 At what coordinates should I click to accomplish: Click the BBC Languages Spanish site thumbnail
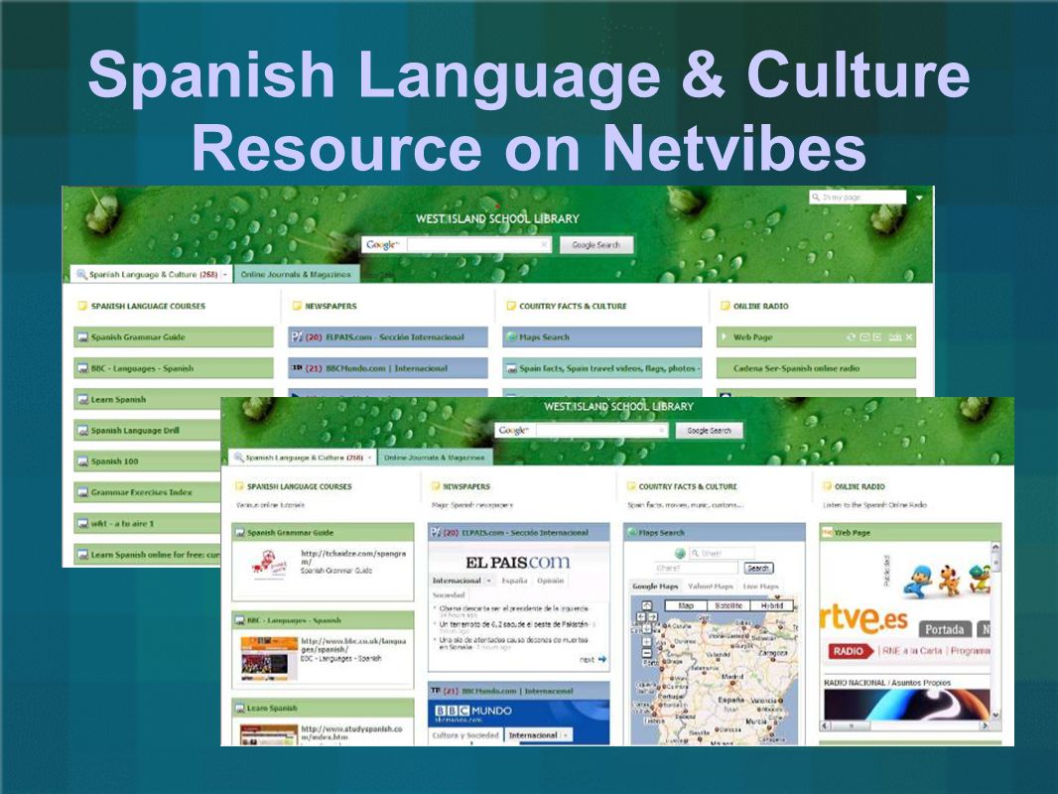click(x=269, y=658)
